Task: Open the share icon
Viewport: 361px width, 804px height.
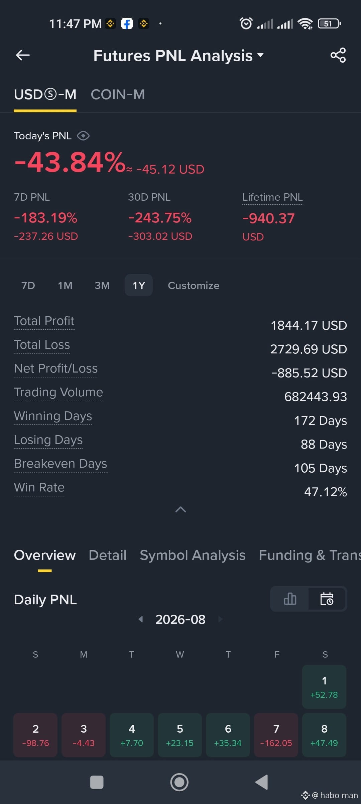Action: point(338,55)
